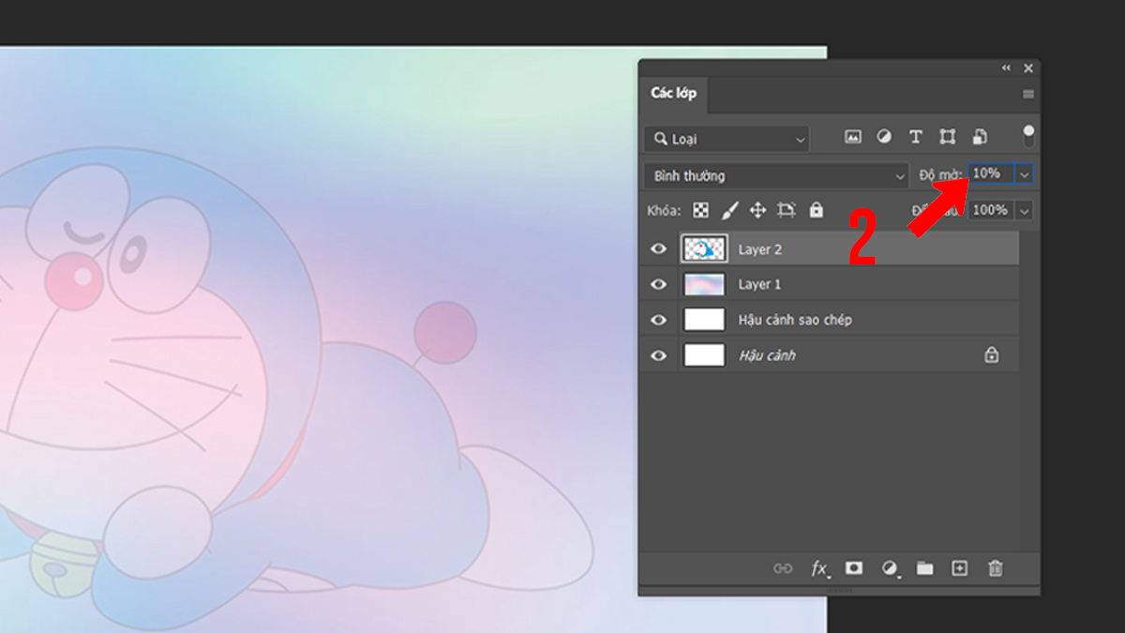Click the link layers icon
The image size is (1125, 633).
point(783,568)
